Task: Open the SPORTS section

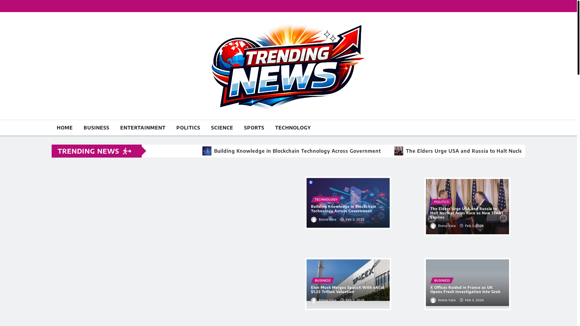Action: point(254,128)
